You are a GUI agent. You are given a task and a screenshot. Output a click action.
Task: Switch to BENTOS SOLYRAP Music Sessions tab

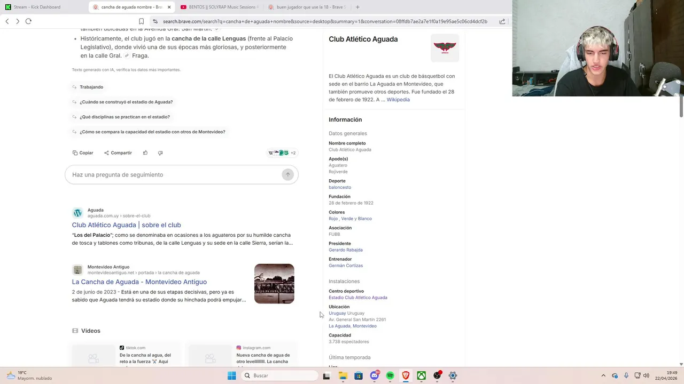click(219, 7)
